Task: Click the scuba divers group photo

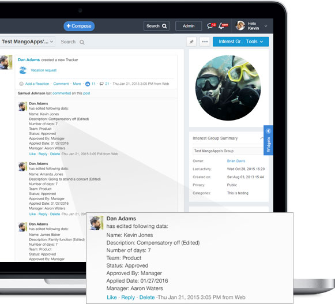Action: tap(228, 88)
